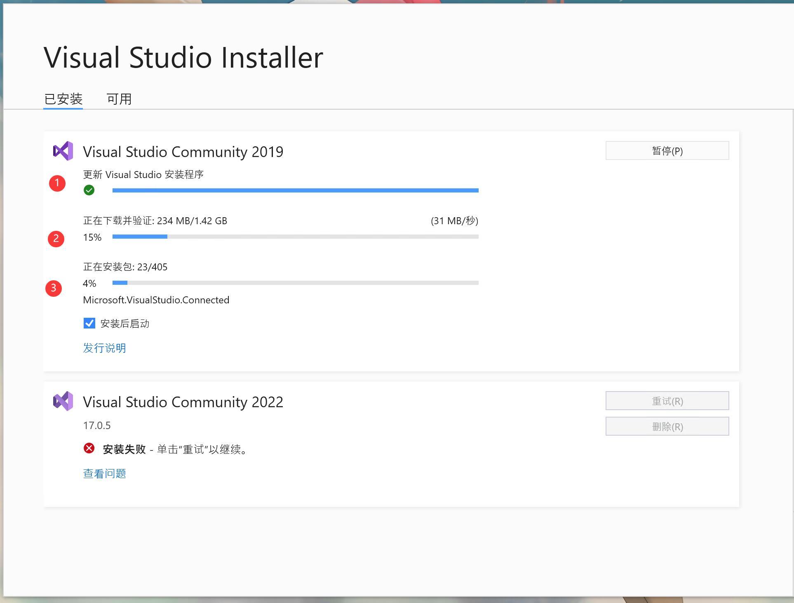Click the completed installer update progress bar
This screenshot has height=603, width=794.
click(x=295, y=190)
